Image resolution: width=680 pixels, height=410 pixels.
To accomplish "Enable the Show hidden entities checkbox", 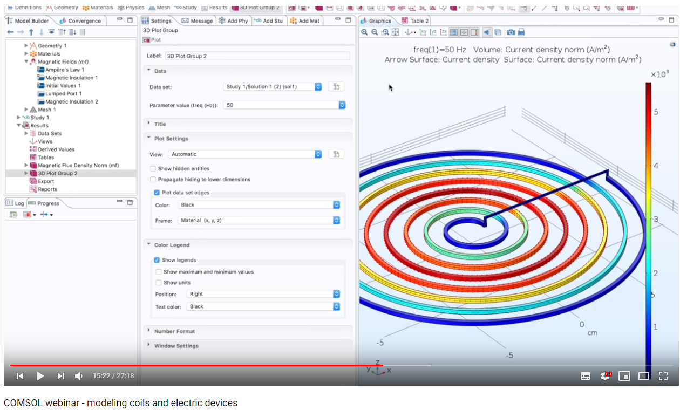I will [153, 169].
